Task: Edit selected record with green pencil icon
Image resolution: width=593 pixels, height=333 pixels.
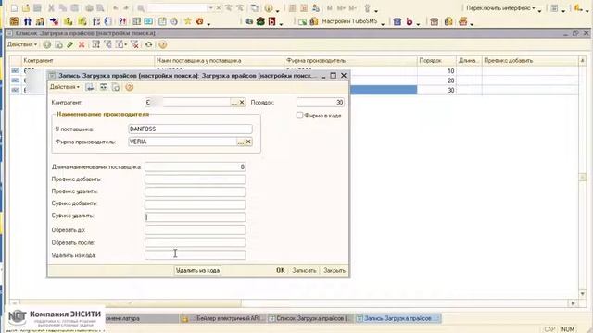Action: pos(70,44)
